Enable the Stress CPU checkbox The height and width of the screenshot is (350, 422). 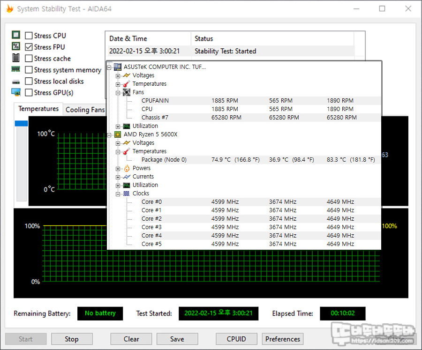pyautogui.click(x=29, y=36)
